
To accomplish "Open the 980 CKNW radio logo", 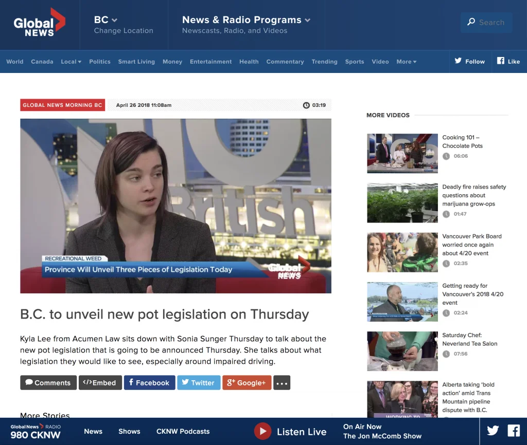I will pos(36,432).
